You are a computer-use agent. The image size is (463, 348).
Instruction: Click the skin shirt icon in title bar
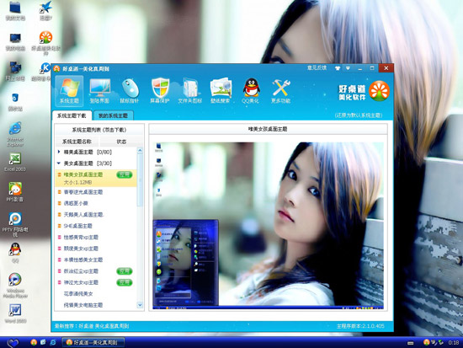pos(338,68)
